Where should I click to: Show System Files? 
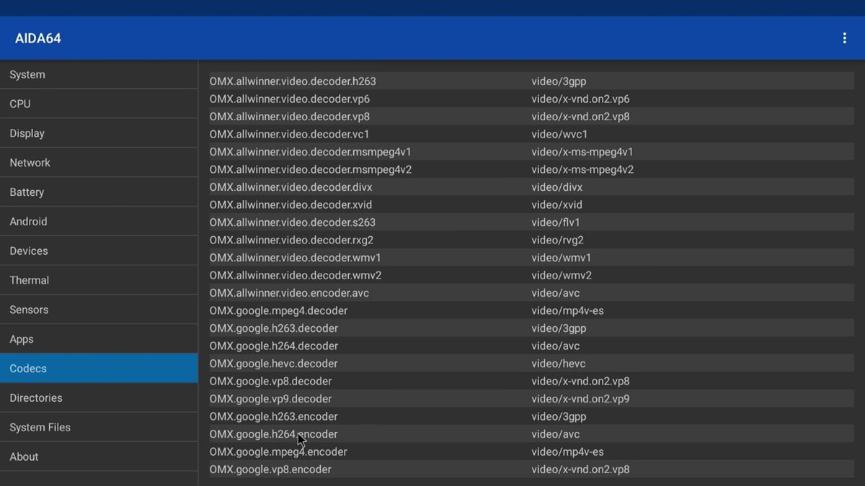[x=99, y=427]
